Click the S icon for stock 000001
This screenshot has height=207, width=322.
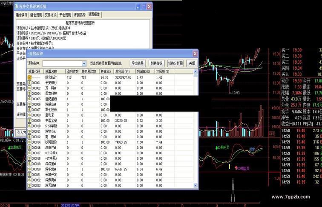point(29,82)
